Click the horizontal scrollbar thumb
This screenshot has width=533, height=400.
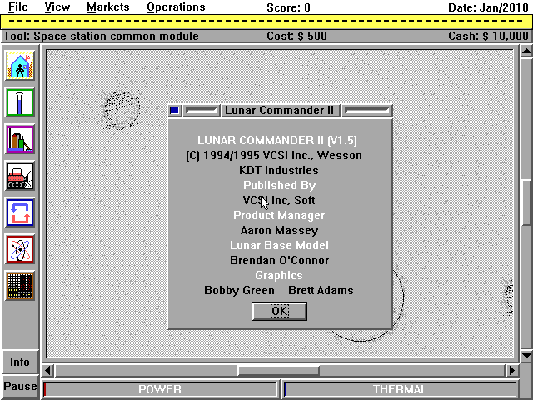point(278,370)
